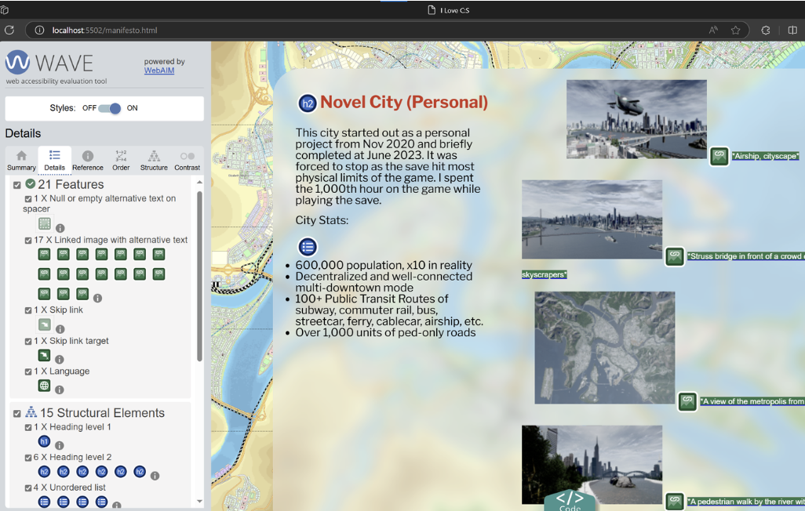Click the browser favorites star icon
The image size is (805, 511).
[736, 30]
